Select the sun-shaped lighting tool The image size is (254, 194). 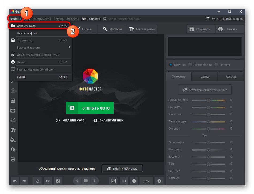(x=13, y=120)
